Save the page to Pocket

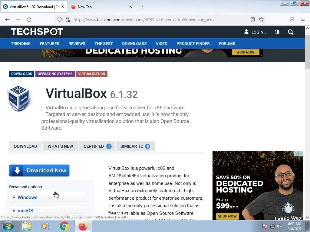click(292, 19)
